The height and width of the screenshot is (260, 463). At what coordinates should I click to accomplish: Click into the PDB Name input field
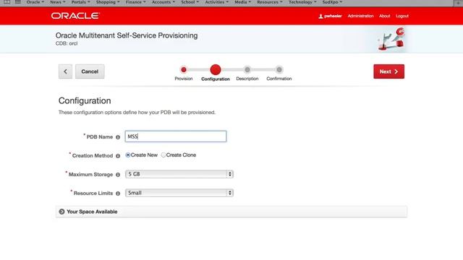(176, 136)
